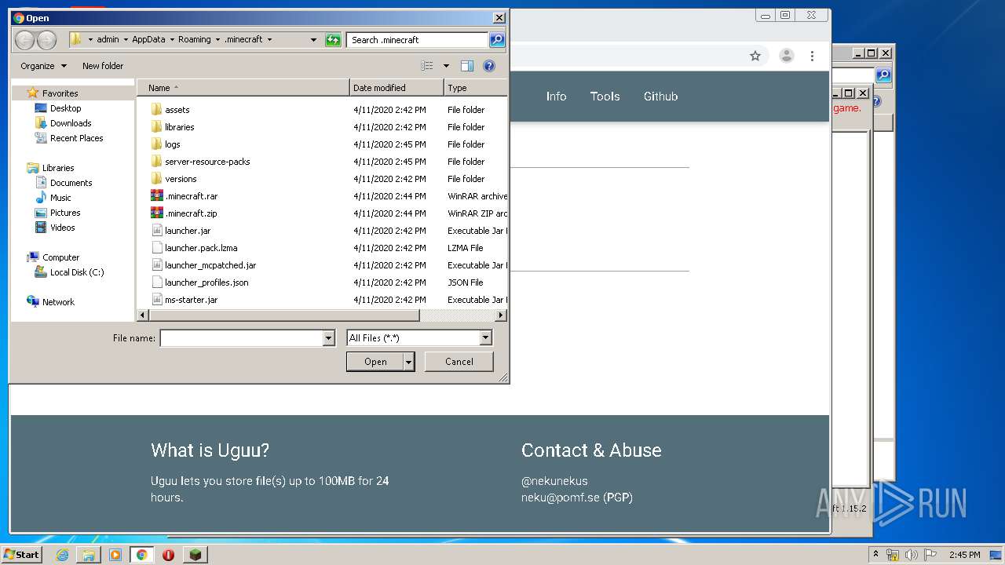1005x565 pixels.
Task: Open Local Disk (C:) in sidebar
Action: pos(77,272)
